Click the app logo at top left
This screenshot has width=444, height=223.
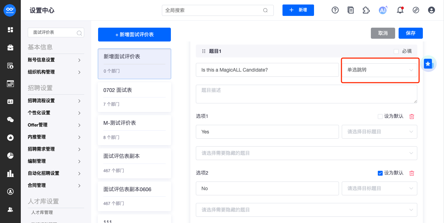point(10,10)
